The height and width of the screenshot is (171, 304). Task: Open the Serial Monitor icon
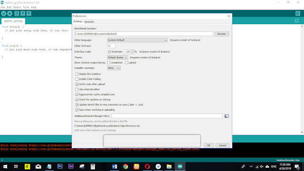coord(298,13)
